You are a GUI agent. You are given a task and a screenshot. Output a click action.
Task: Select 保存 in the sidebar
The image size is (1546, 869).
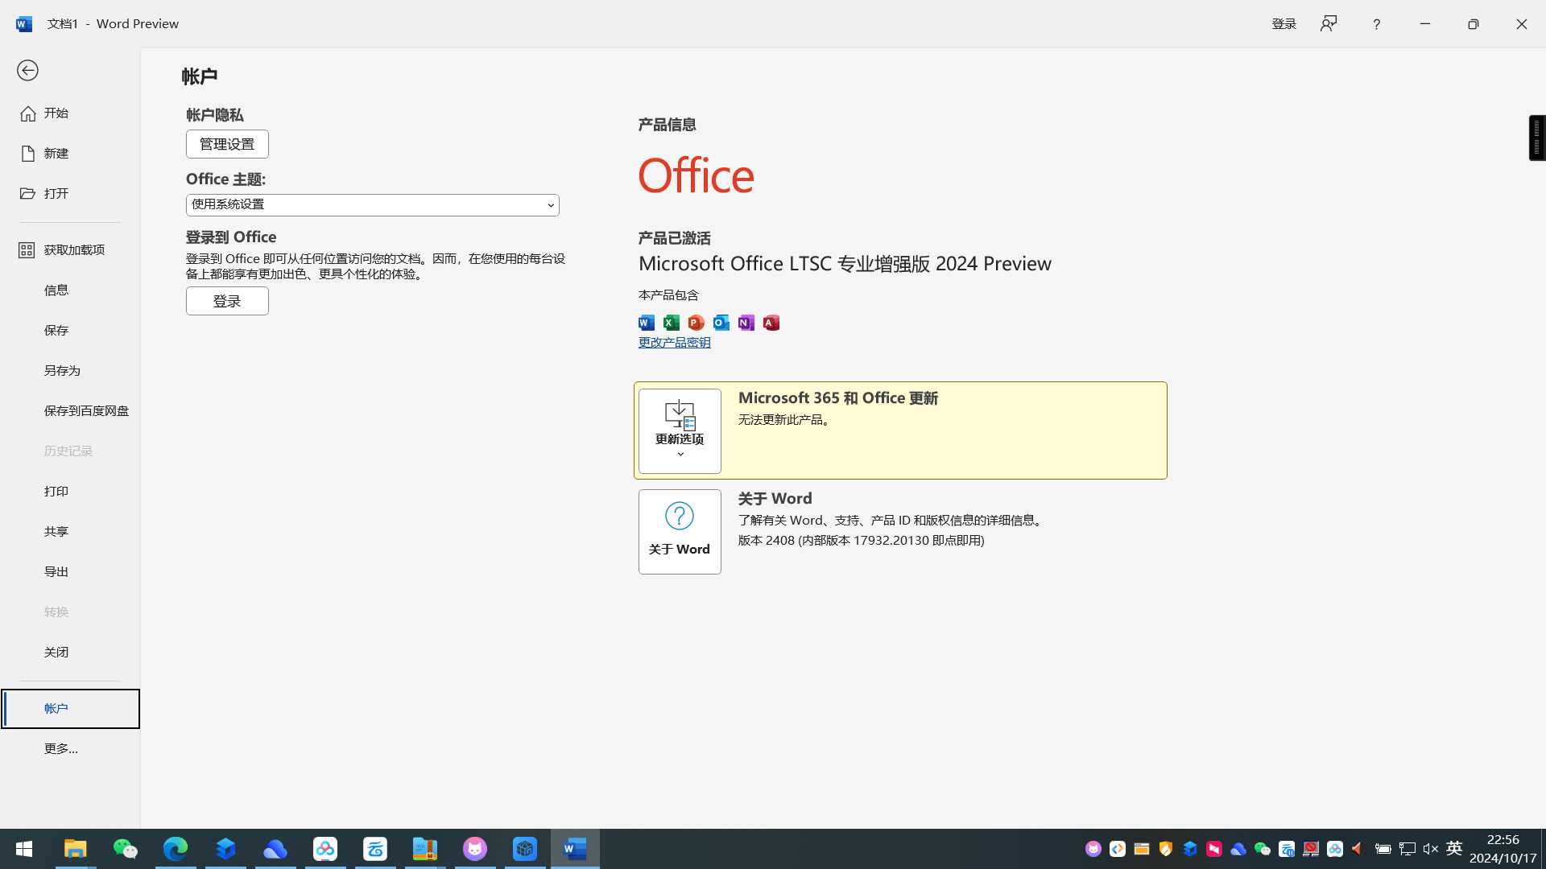[70, 331]
